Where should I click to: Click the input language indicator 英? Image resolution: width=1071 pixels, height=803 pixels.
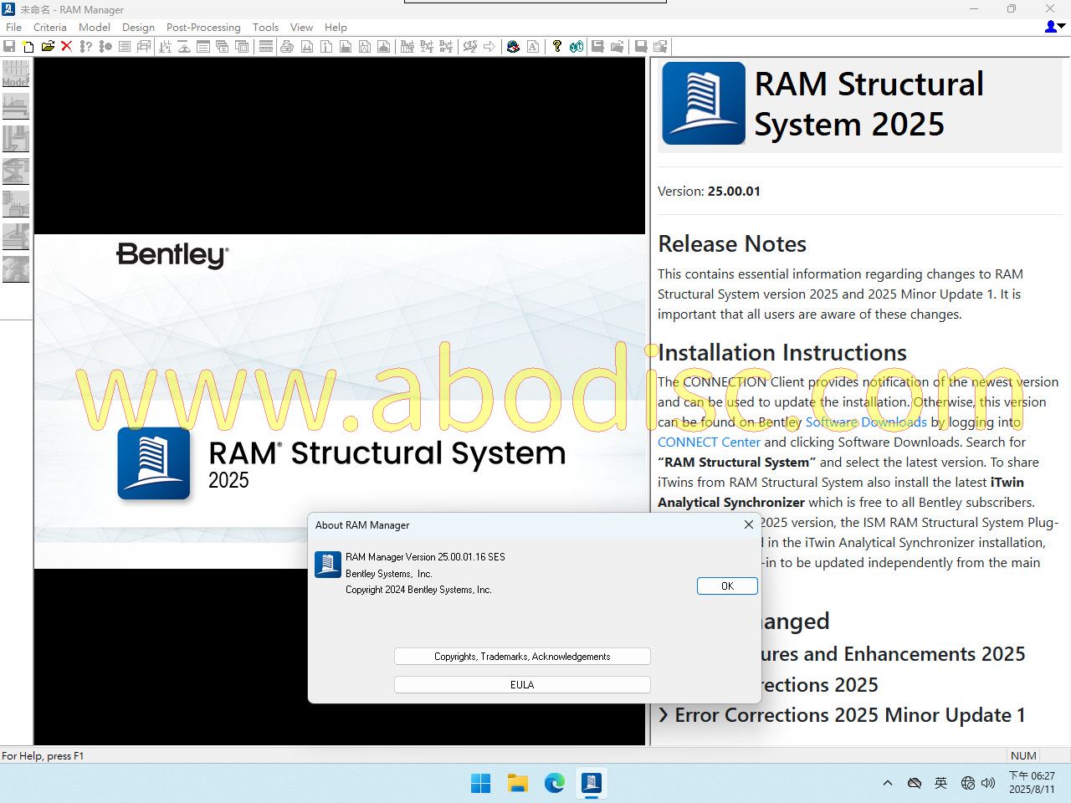click(x=940, y=783)
